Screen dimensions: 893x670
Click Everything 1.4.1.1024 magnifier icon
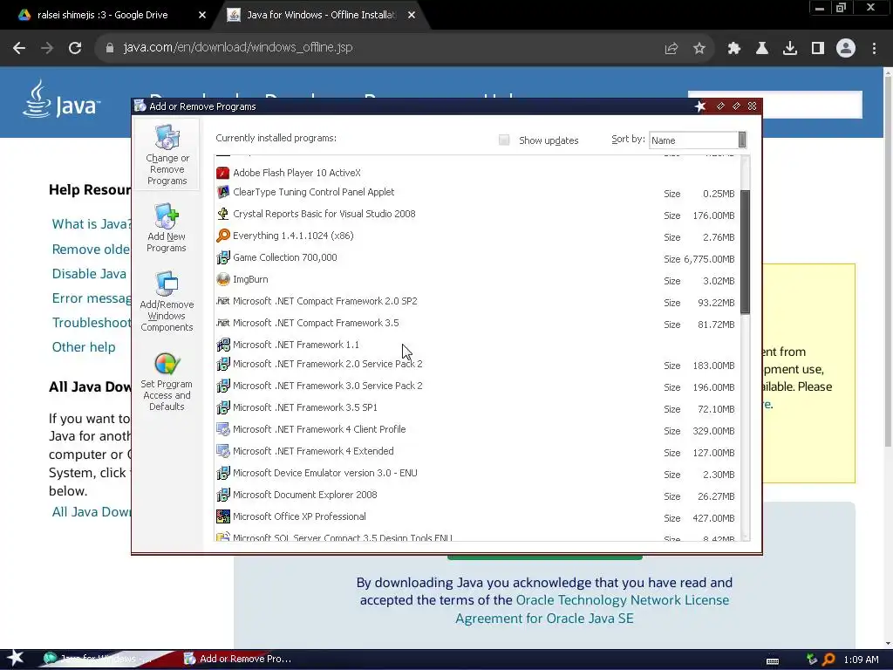(222, 236)
